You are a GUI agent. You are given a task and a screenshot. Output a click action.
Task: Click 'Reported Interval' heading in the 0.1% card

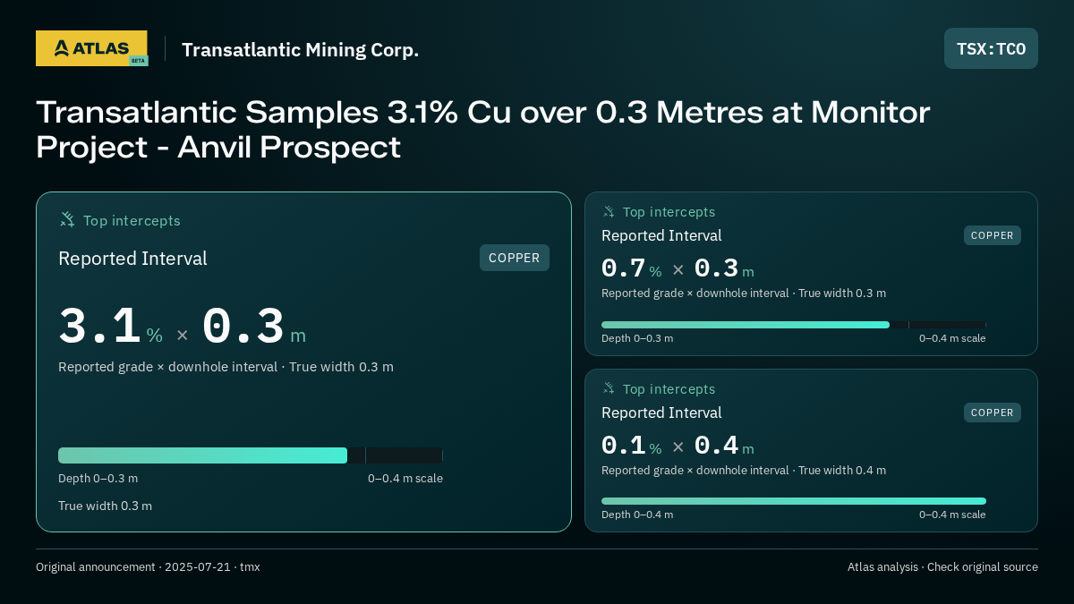661,413
